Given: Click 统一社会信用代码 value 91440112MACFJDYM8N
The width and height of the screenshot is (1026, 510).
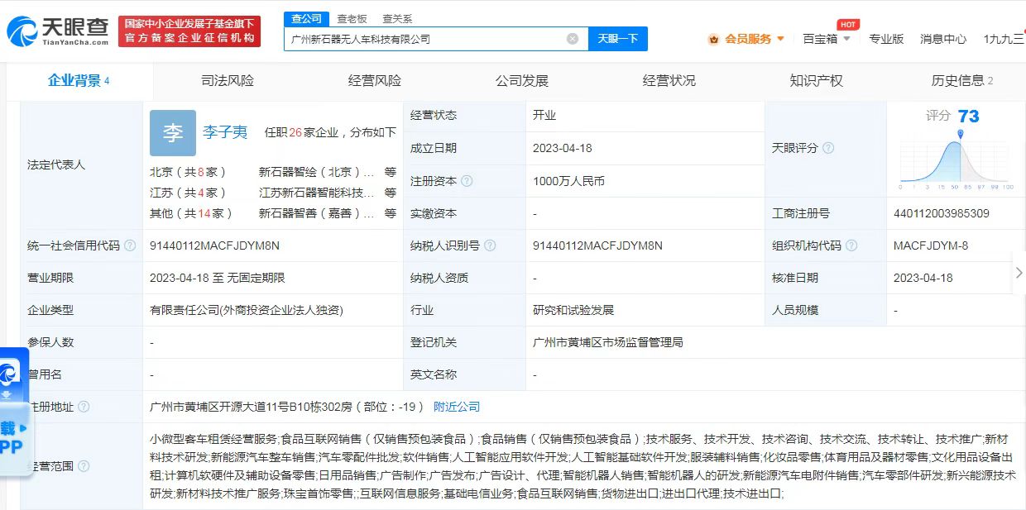Looking at the screenshot, I should pyautogui.click(x=214, y=245).
